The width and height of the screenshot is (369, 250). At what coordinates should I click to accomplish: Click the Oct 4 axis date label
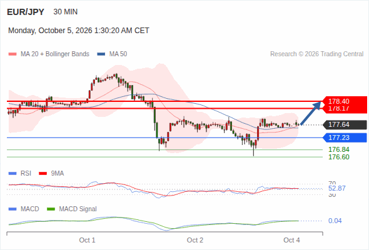(292, 240)
